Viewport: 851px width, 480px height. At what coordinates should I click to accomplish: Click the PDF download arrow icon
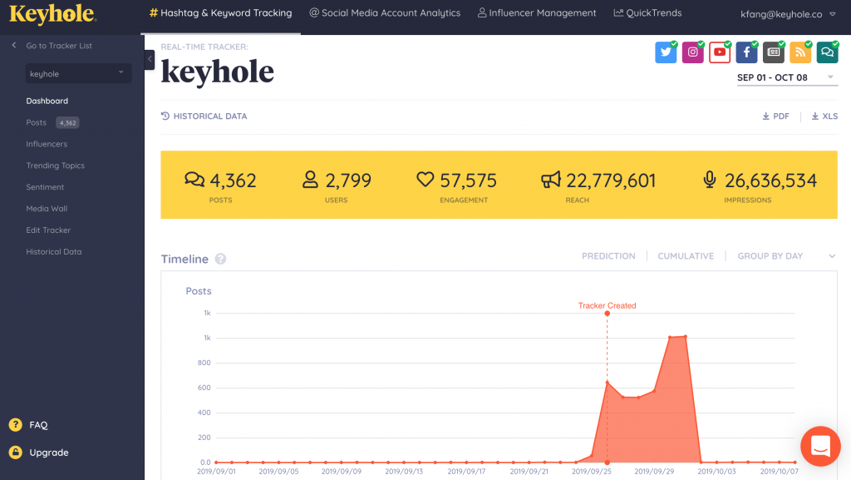(x=765, y=116)
